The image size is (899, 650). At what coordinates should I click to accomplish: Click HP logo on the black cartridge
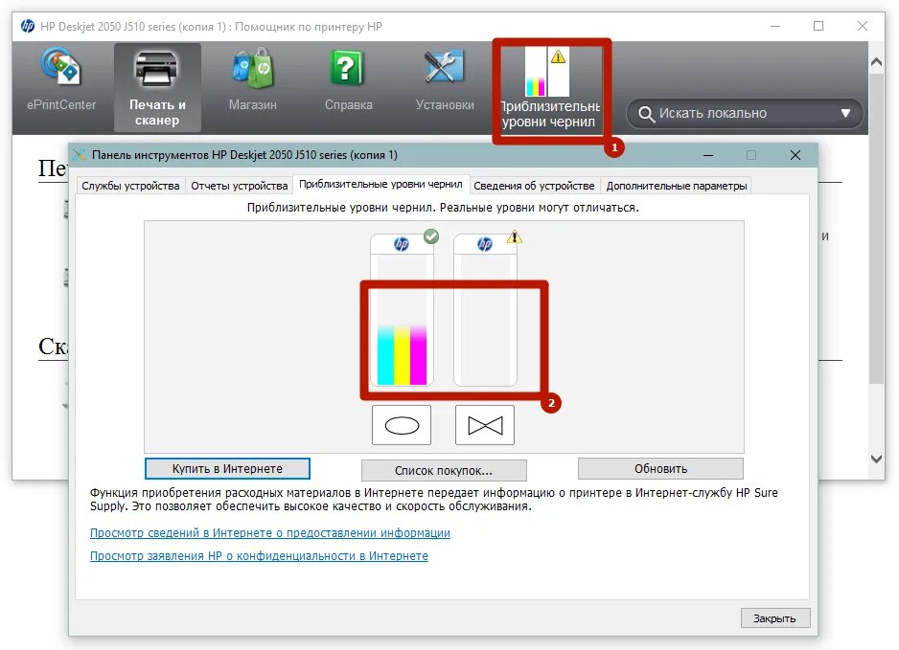pos(485,244)
